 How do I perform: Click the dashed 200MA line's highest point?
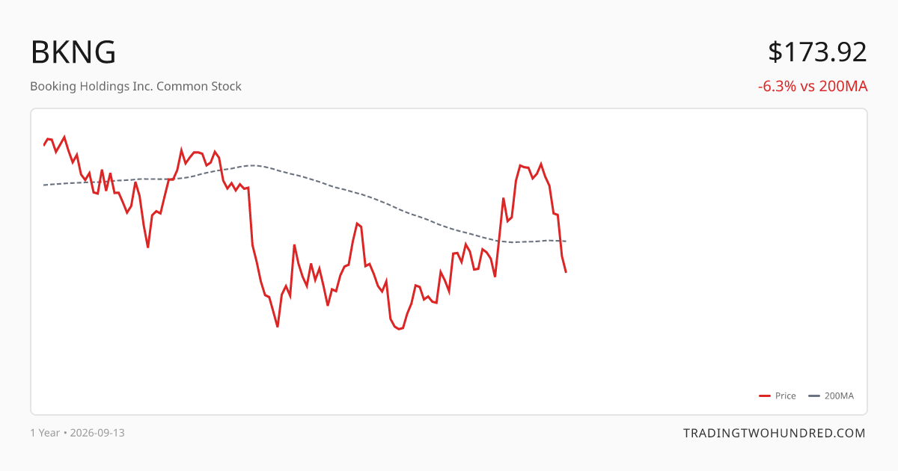[253, 165]
